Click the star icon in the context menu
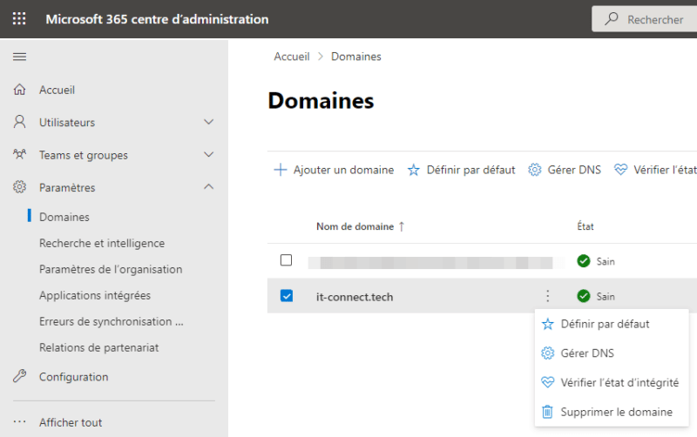The height and width of the screenshot is (437, 697). coord(548,324)
